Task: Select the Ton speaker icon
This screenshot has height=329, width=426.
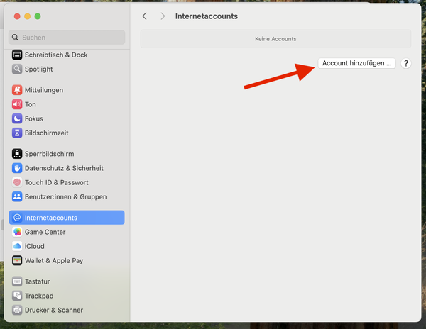Action: click(18, 104)
